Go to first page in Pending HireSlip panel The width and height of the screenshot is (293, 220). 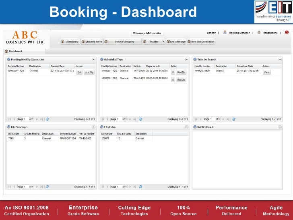(10, 119)
